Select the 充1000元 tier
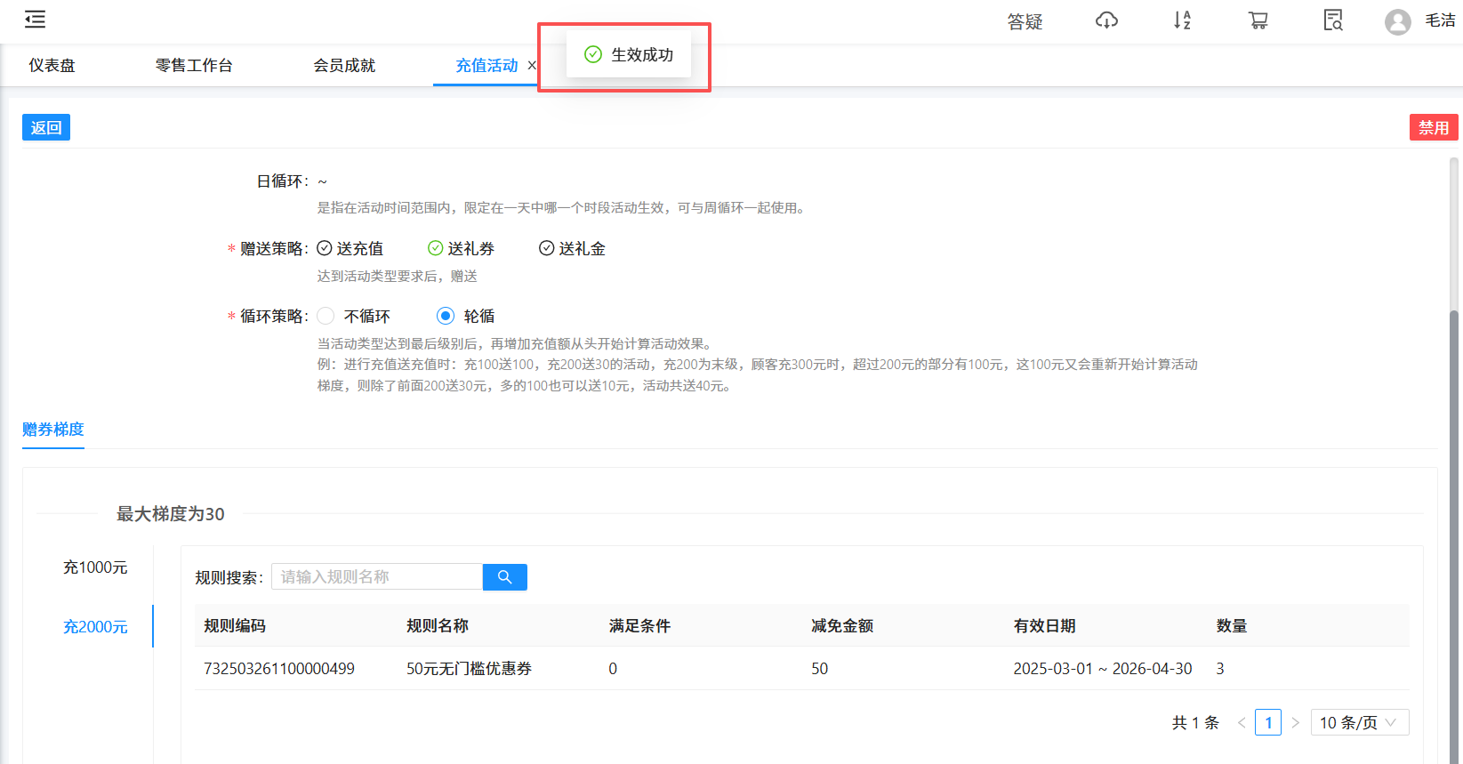 [x=95, y=567]
